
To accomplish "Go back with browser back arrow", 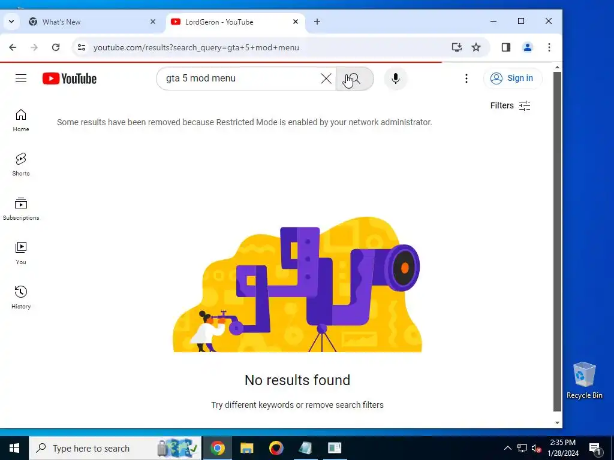I will [13, 47].
